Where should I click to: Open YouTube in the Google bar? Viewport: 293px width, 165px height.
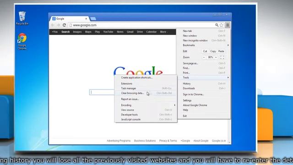[x=108, y=32]
